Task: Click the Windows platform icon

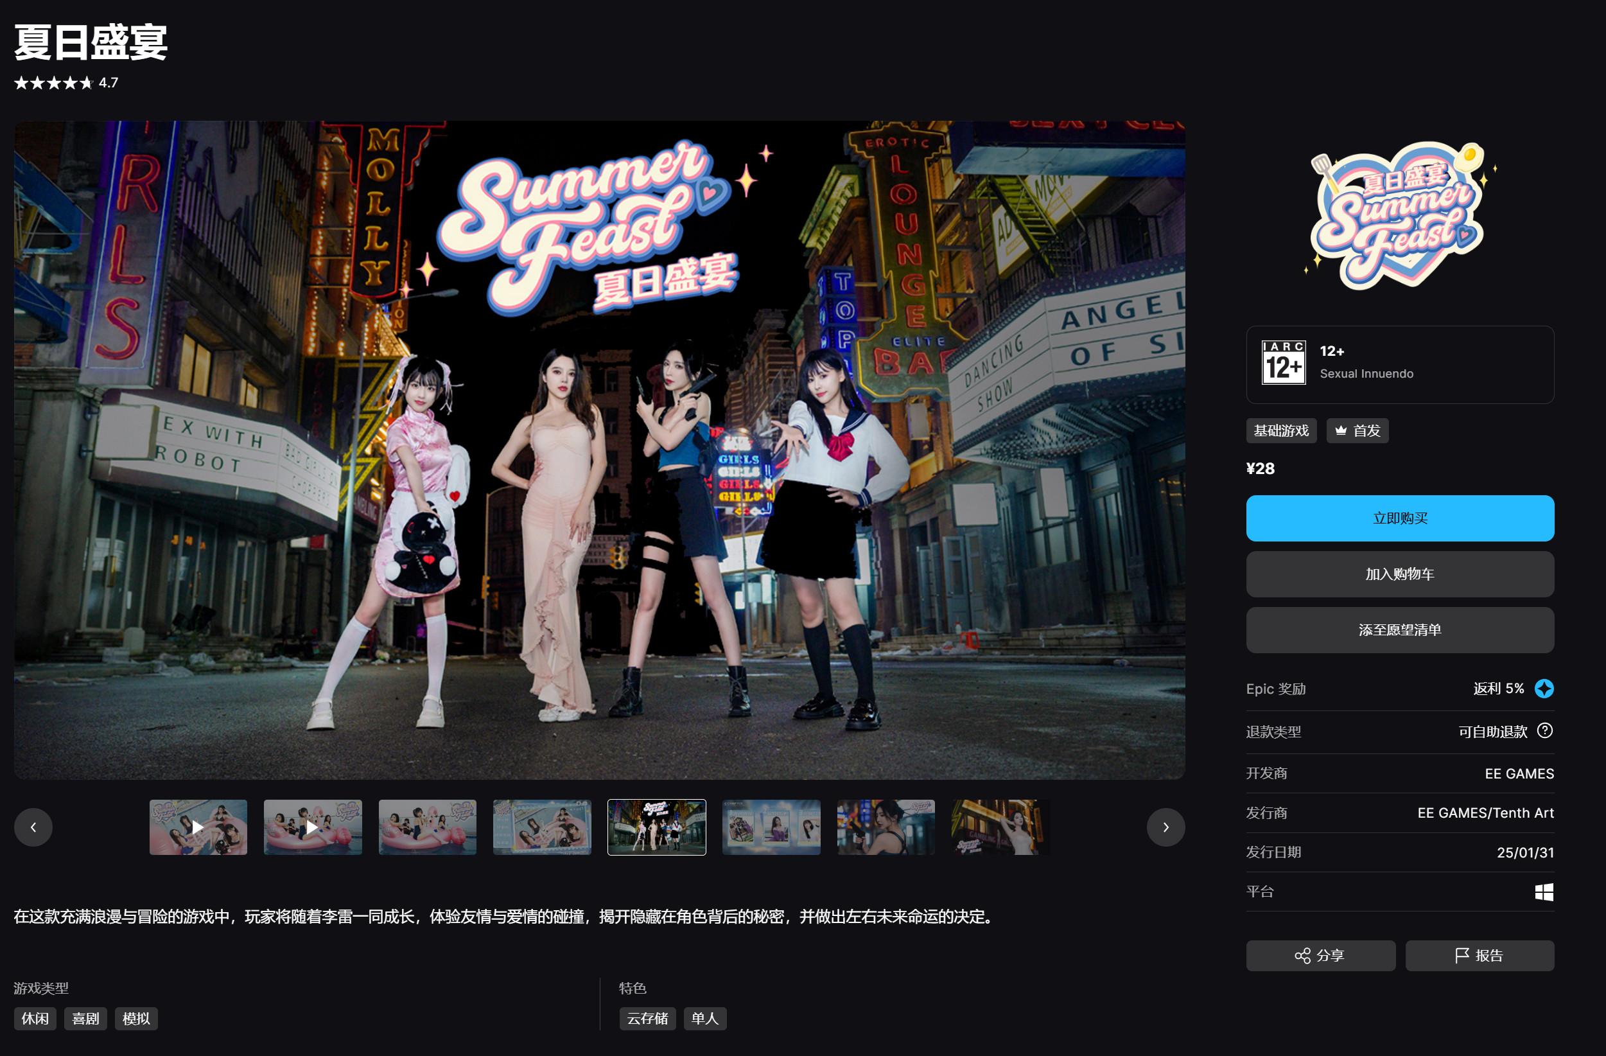Action: (1543, 892)
